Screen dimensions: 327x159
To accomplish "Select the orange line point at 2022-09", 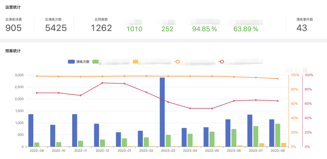I will 37,76.
